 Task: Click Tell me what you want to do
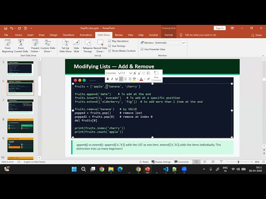pyautogui.click(x=200, y=35)
